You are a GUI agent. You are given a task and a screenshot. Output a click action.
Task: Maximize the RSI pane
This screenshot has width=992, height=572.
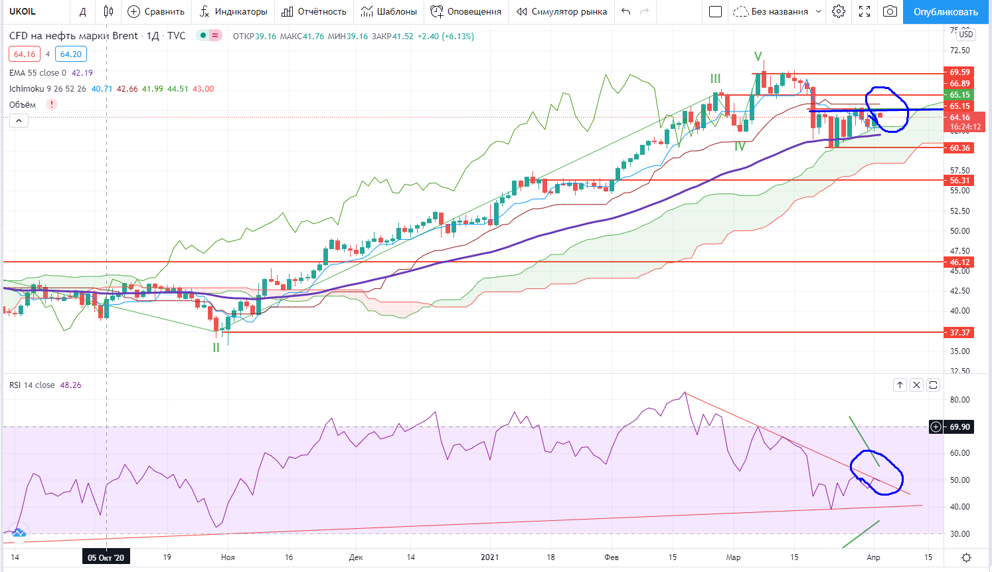[x=934, y=385]
